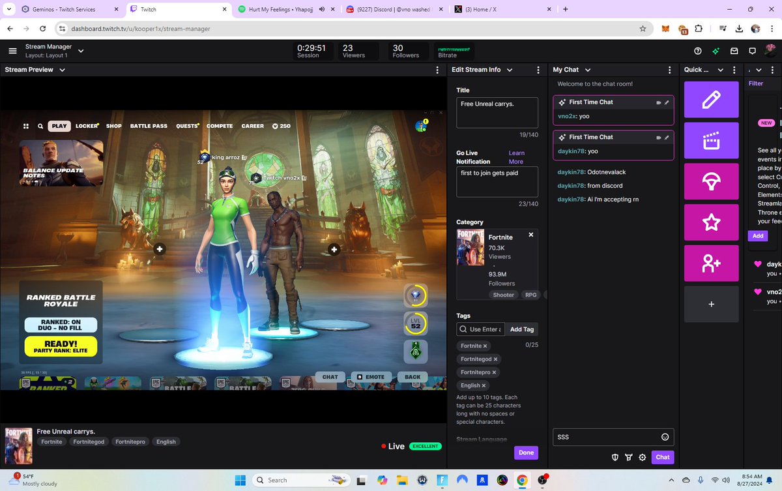Open chat settings gear icon
The height and width of the screenshot is (491, 782).
coord(643,457)
